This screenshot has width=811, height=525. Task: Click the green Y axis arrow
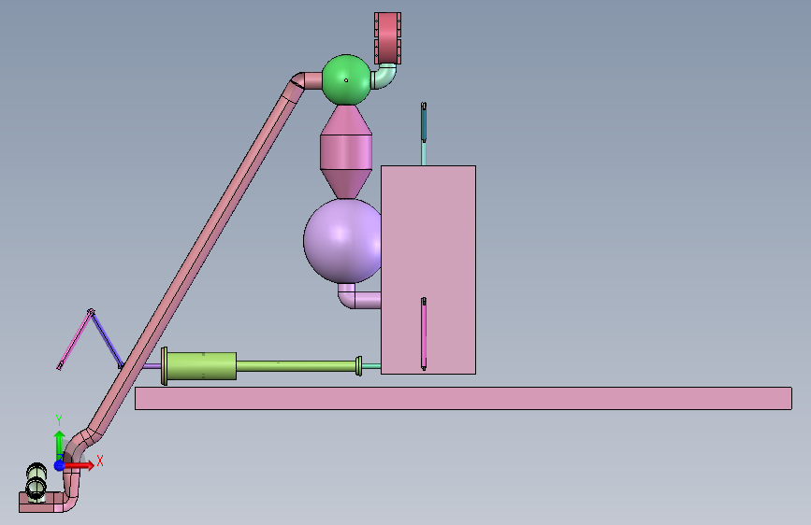tap(60, 445)
